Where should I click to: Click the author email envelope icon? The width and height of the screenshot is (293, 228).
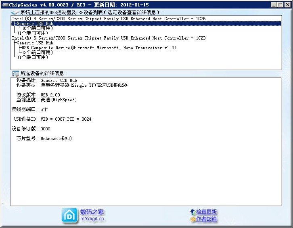[193, 219]
